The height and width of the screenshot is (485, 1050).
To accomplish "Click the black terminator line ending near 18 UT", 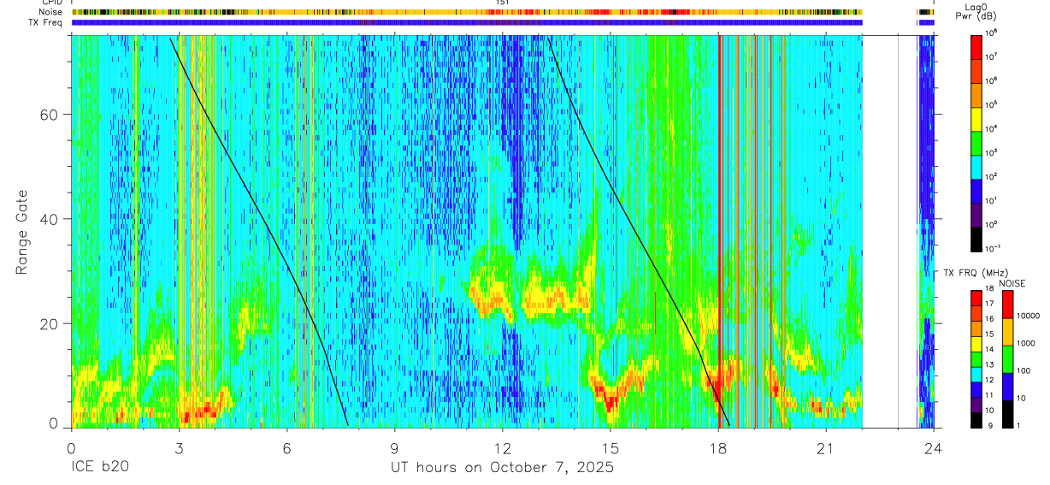I will [639, 232].
